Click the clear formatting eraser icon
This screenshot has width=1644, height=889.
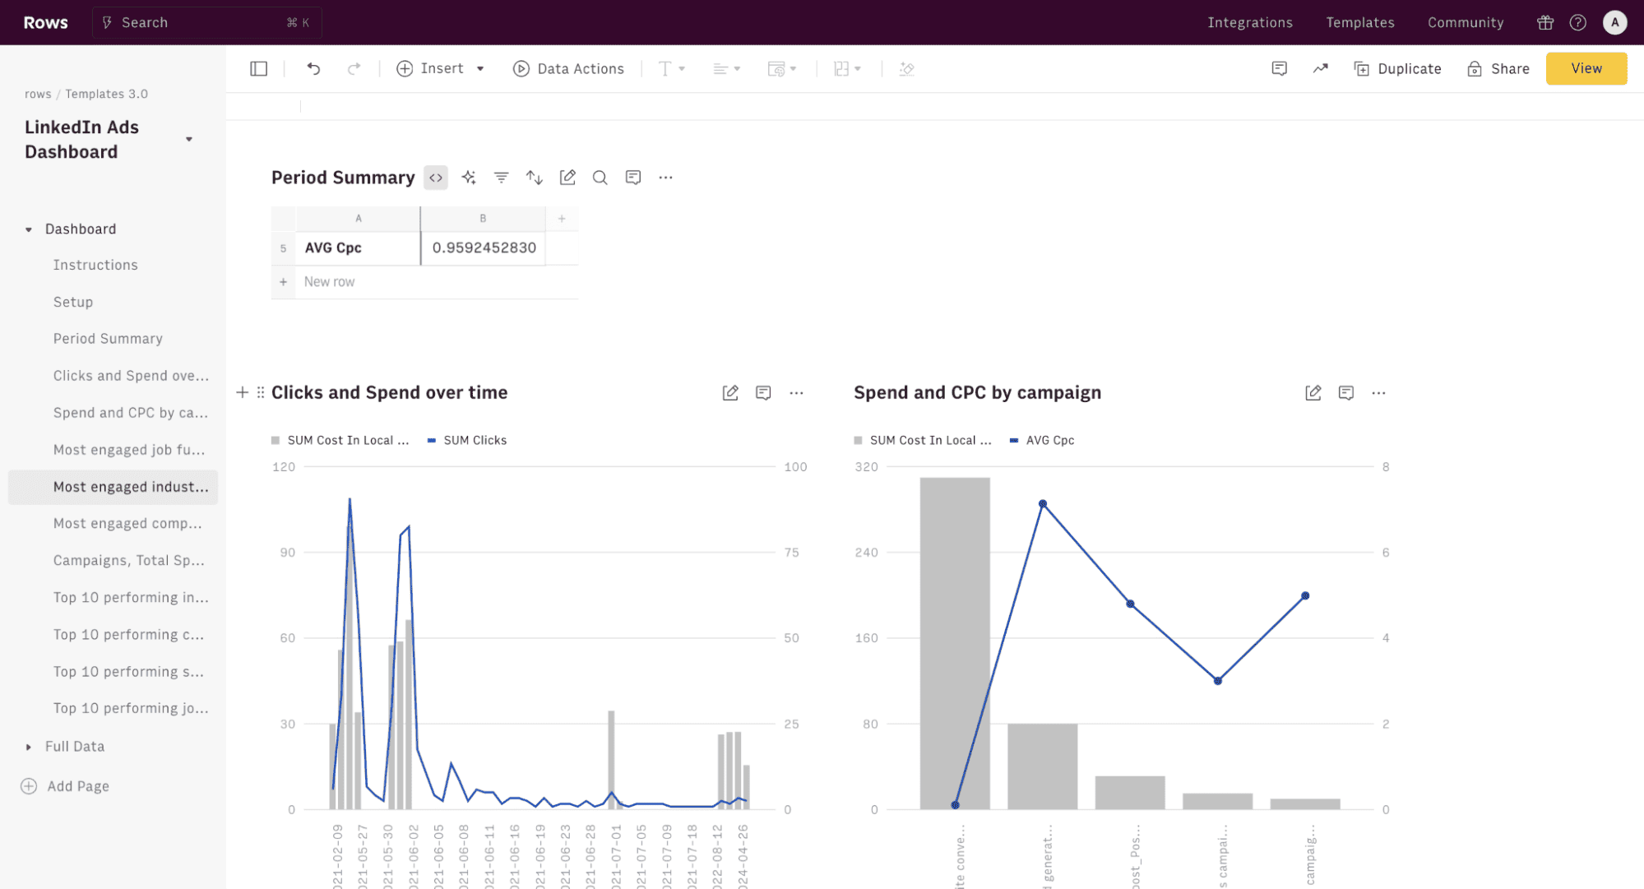[x=907, y=69]
